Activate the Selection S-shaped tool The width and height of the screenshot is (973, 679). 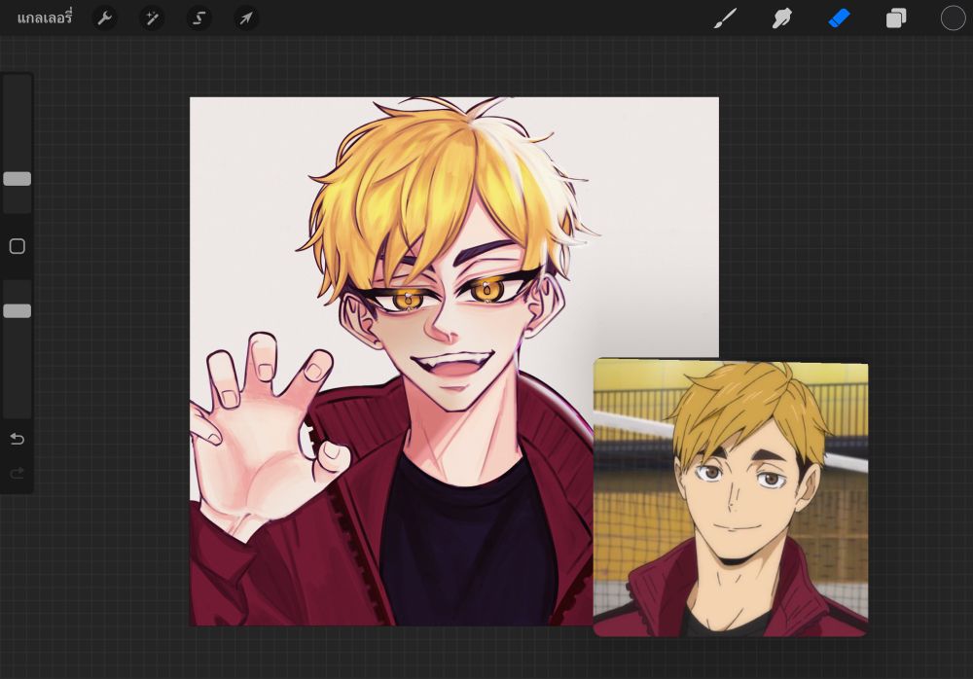coord(199,18)
